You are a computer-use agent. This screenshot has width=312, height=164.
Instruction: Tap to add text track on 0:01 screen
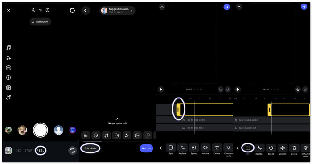194,128
